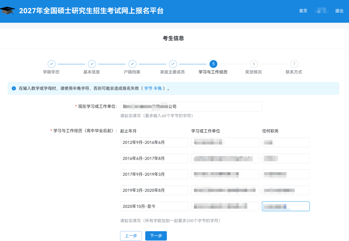349x241 pixels.
Task: Open the 首页 link in the header
Action: 303,11
